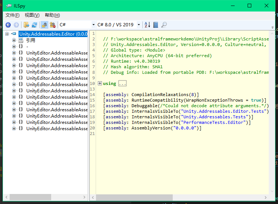The width and height of the screenshot is (278, 204).
Task: Toggle show internal types and members
Action: pos(44,25)
